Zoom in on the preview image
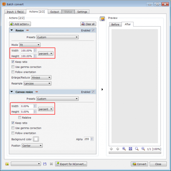Image resolution: width=171 pixels, height=171 pixels. point(124,149)
